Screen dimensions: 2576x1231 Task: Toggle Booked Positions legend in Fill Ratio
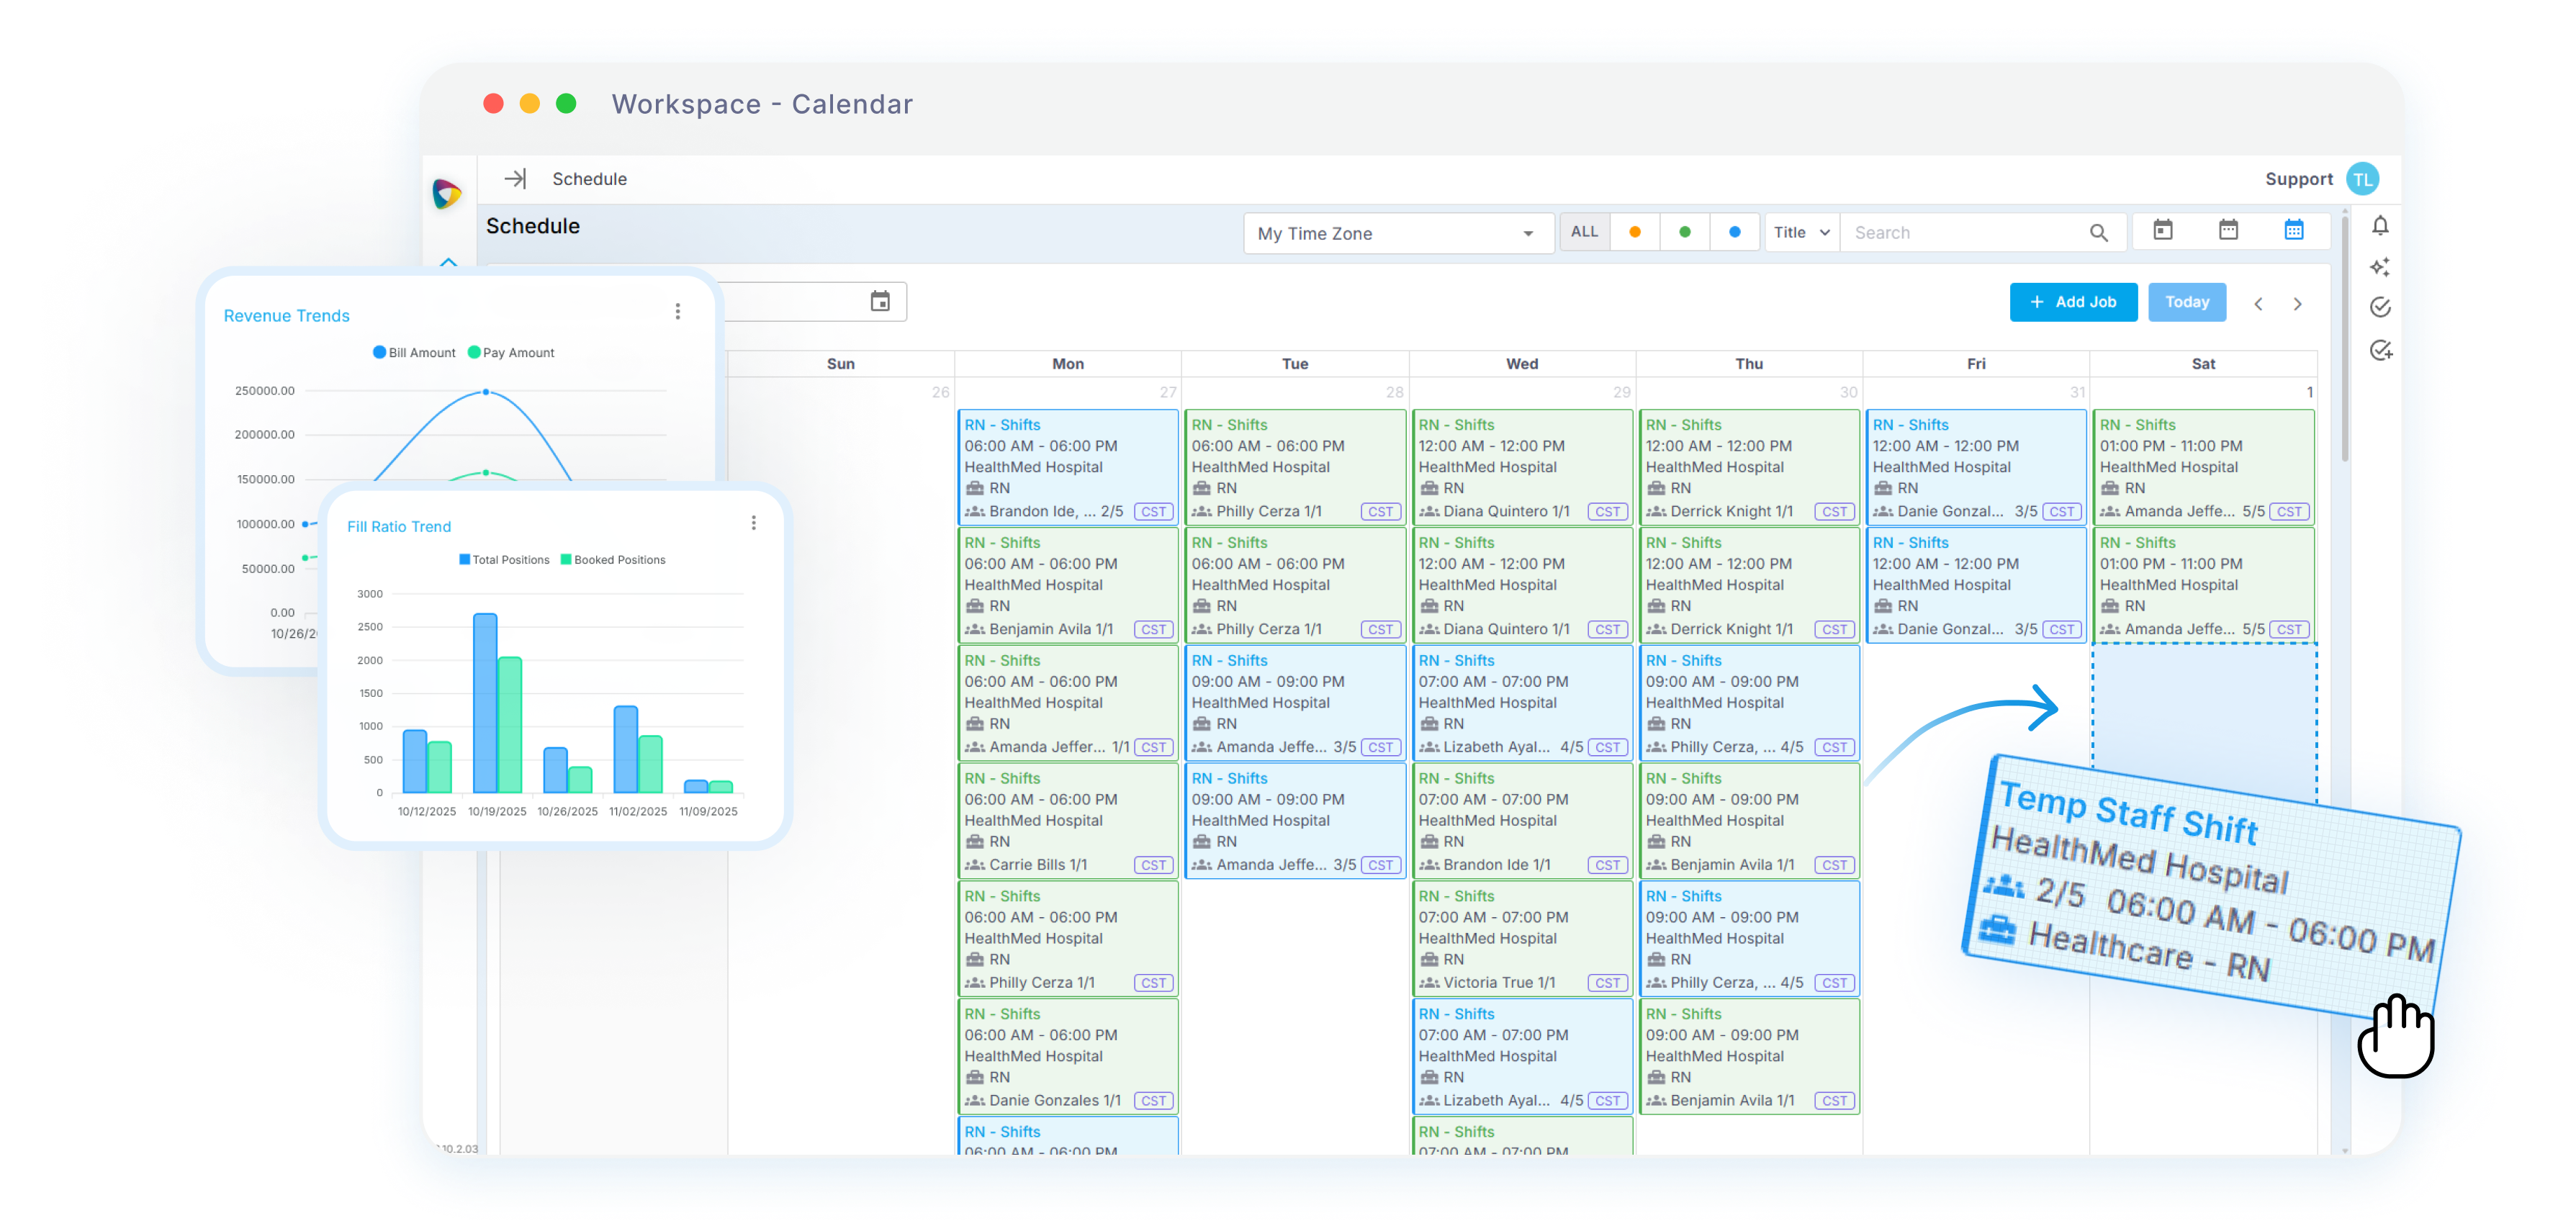(x=613, y=560)
